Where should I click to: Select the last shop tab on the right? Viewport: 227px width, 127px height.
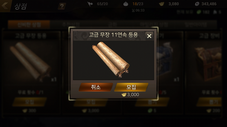click(x=196, y=25)
